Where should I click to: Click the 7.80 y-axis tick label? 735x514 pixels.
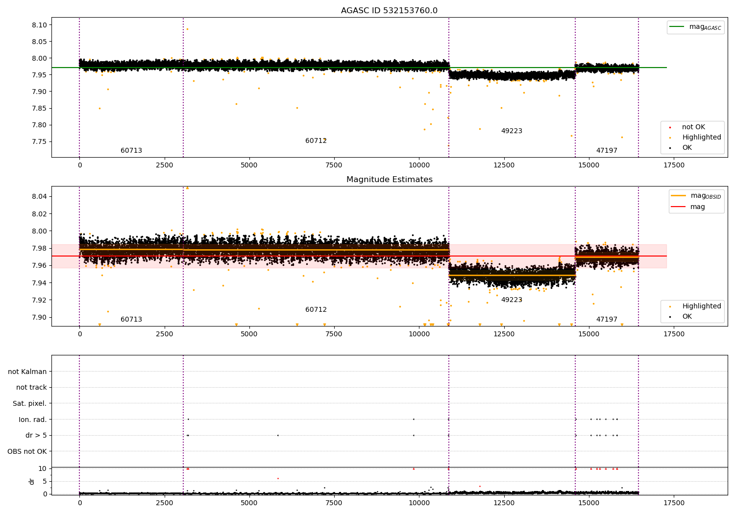39,125
